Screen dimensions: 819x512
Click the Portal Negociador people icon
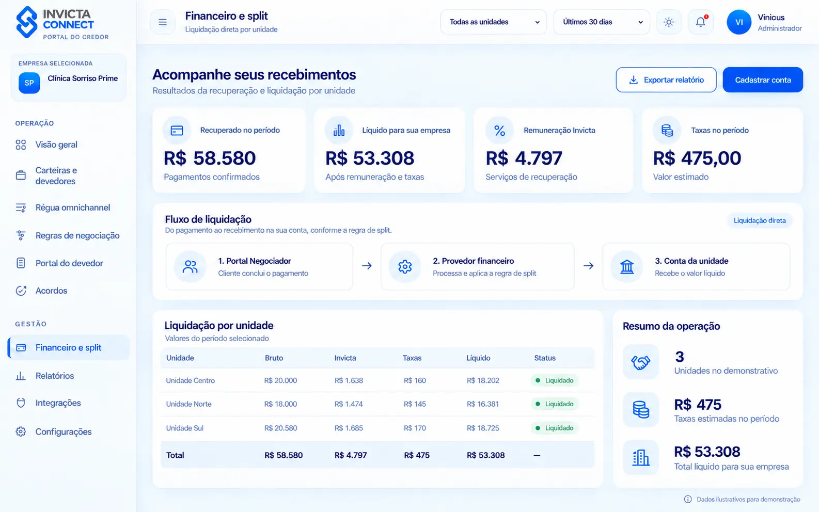point(190,266)
